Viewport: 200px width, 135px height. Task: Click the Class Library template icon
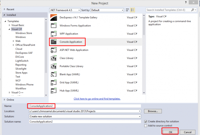pyautogui.click(x=54, y=58)
